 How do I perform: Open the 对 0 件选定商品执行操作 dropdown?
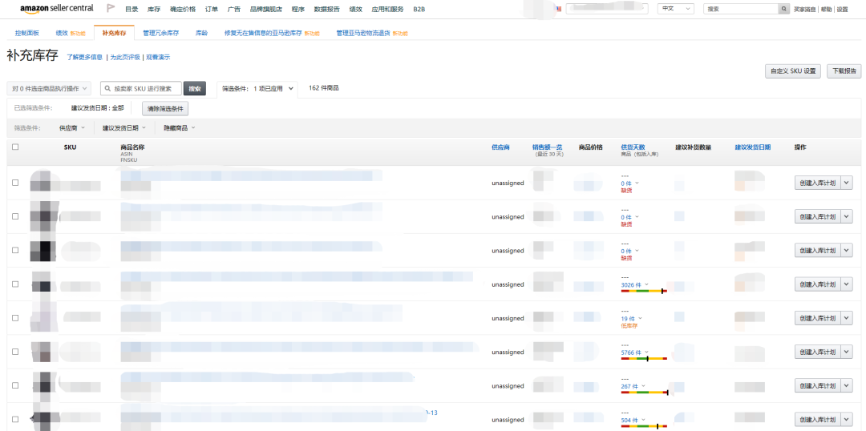tap(50, 88)
